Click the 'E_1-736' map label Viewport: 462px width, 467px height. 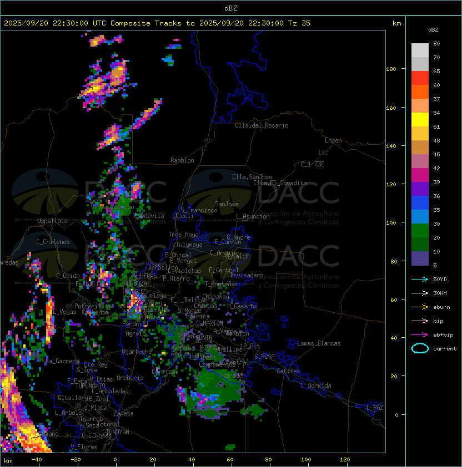[313, 164]
